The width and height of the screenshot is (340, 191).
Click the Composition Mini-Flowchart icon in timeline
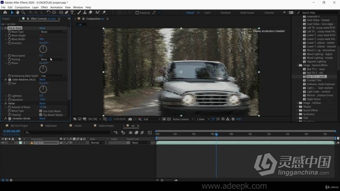click(x=116, y=133)
